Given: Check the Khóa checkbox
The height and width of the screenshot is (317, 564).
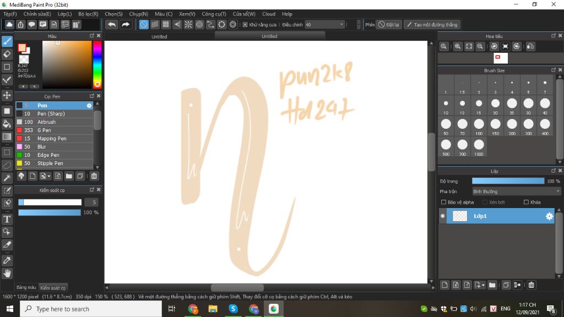Looking at the screenshot, I should (526, 203).
